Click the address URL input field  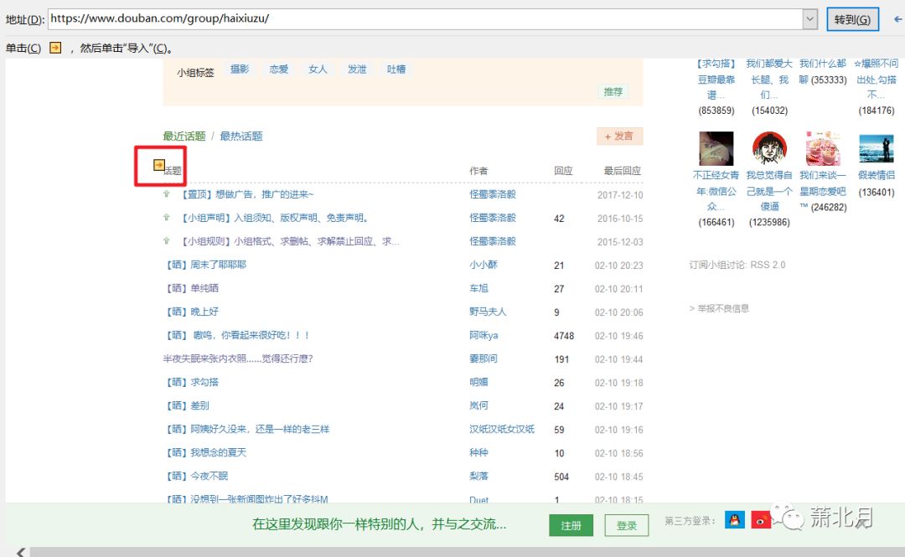[425, 19]
